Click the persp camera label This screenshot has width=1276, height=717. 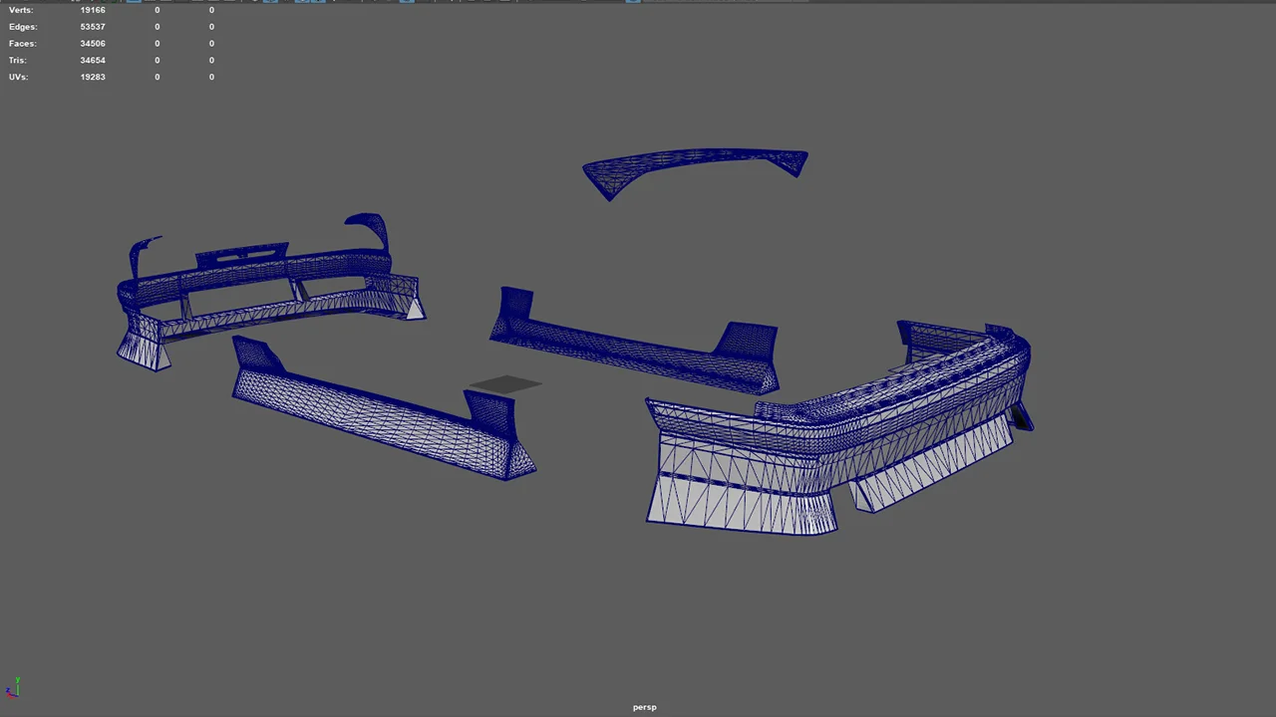[x=644, y=707]
